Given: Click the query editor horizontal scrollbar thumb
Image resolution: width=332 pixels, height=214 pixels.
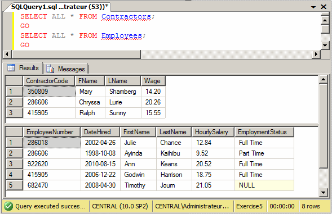Looking at the screenshot, I should [x=76, y=54].
